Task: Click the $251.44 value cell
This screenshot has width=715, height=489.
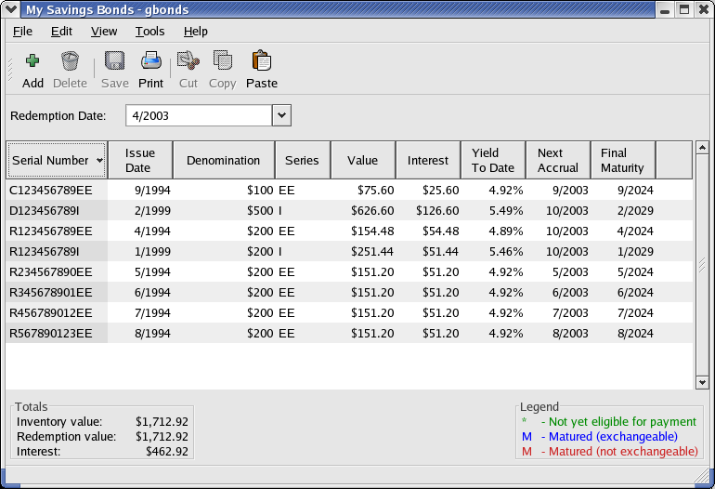Action: 372,252
